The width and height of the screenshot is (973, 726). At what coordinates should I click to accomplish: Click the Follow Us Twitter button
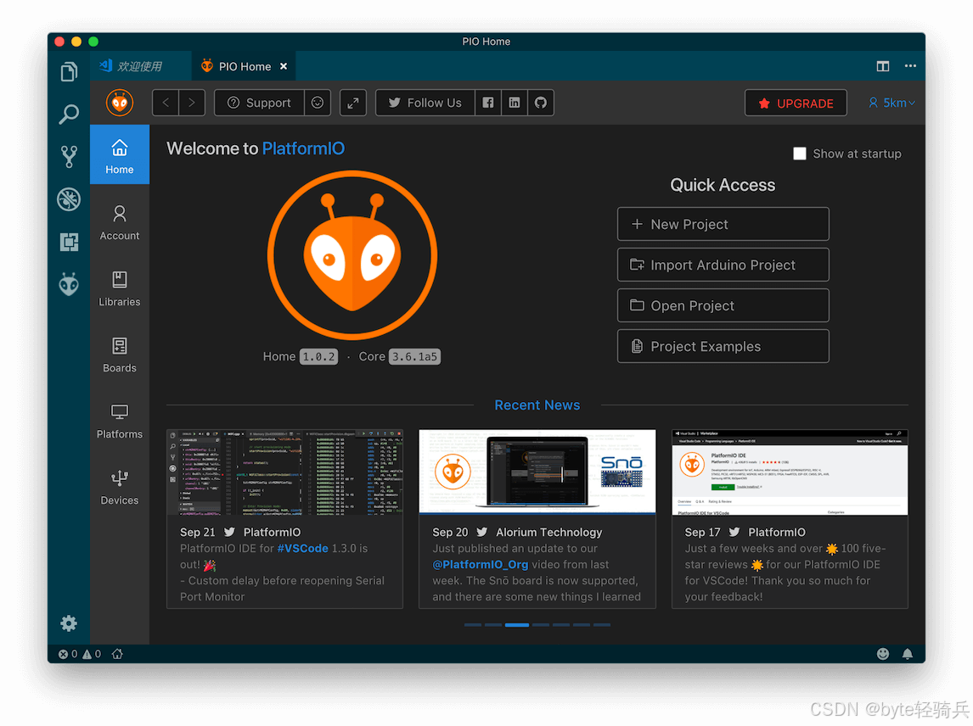point(425,103)
